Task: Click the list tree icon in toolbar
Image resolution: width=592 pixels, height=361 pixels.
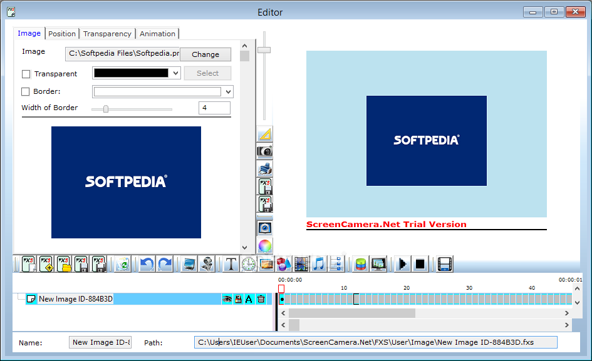Action: coord(336,264)
